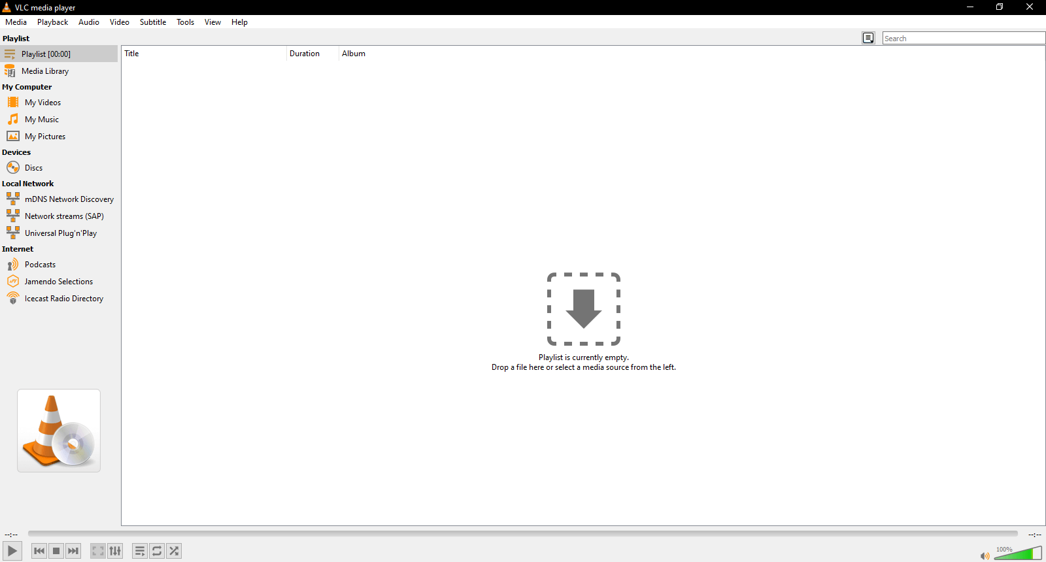
Task: Change playlist view mode icon
Action: pyautogui.click(x=868, y=38)
